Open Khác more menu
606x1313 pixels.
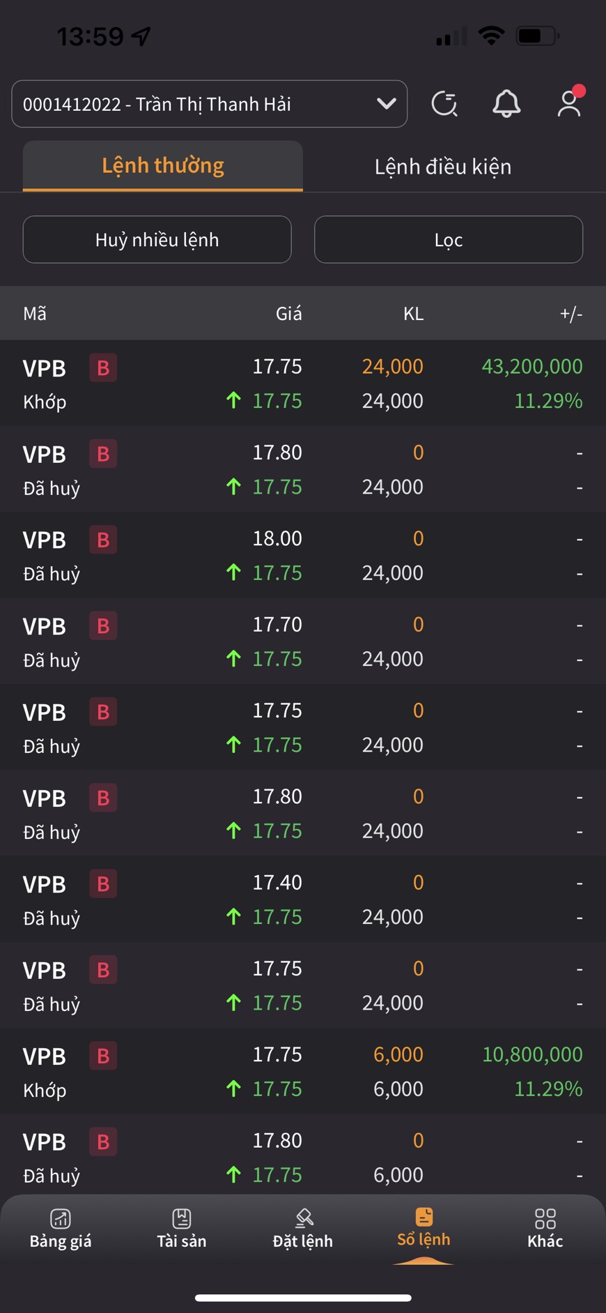coord(545,1229)
